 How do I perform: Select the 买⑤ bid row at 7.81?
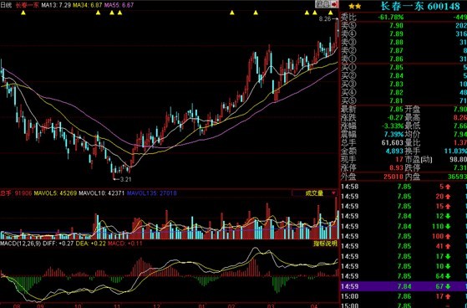point(404,101)
